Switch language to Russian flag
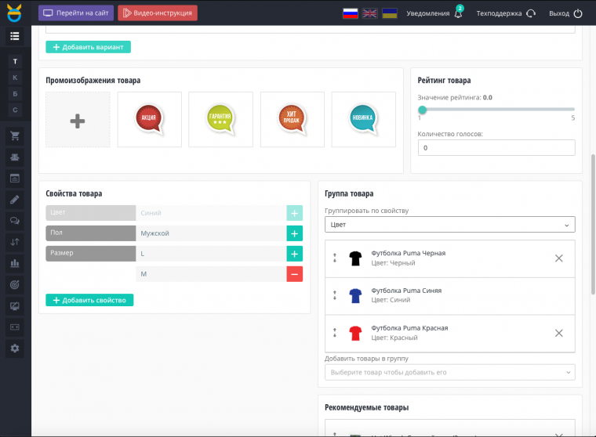 pyautogui.click(x=351, y=13)
